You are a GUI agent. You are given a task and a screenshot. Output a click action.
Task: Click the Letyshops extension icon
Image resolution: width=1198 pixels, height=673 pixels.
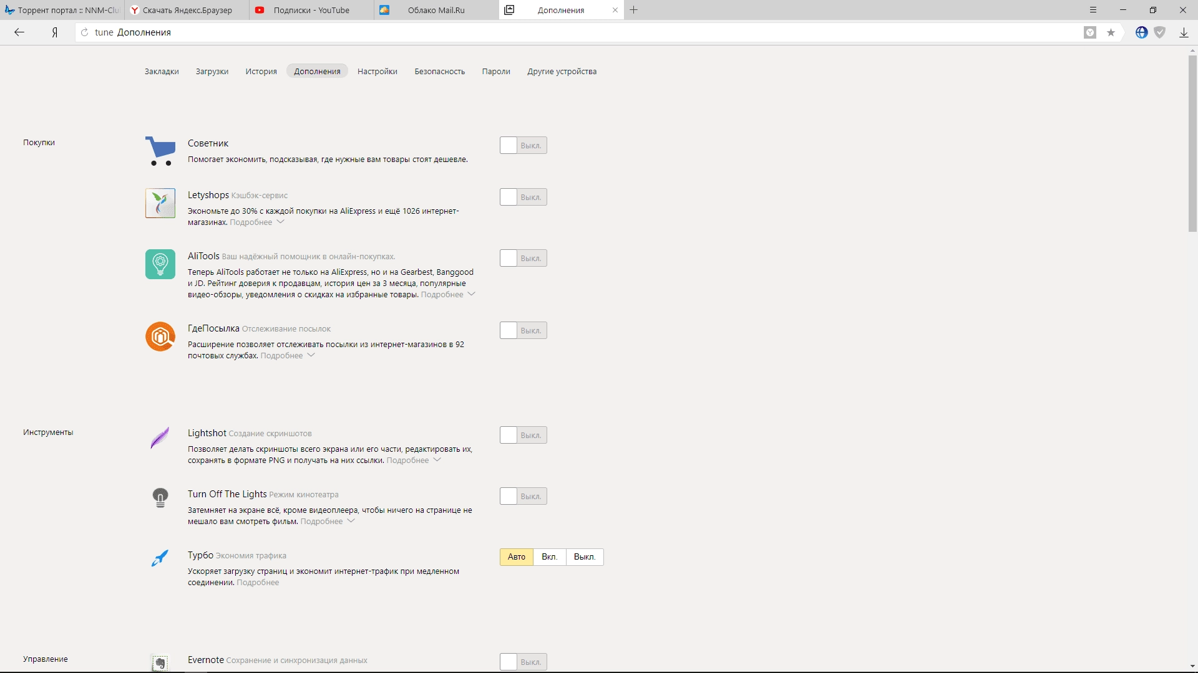(160, 203)
